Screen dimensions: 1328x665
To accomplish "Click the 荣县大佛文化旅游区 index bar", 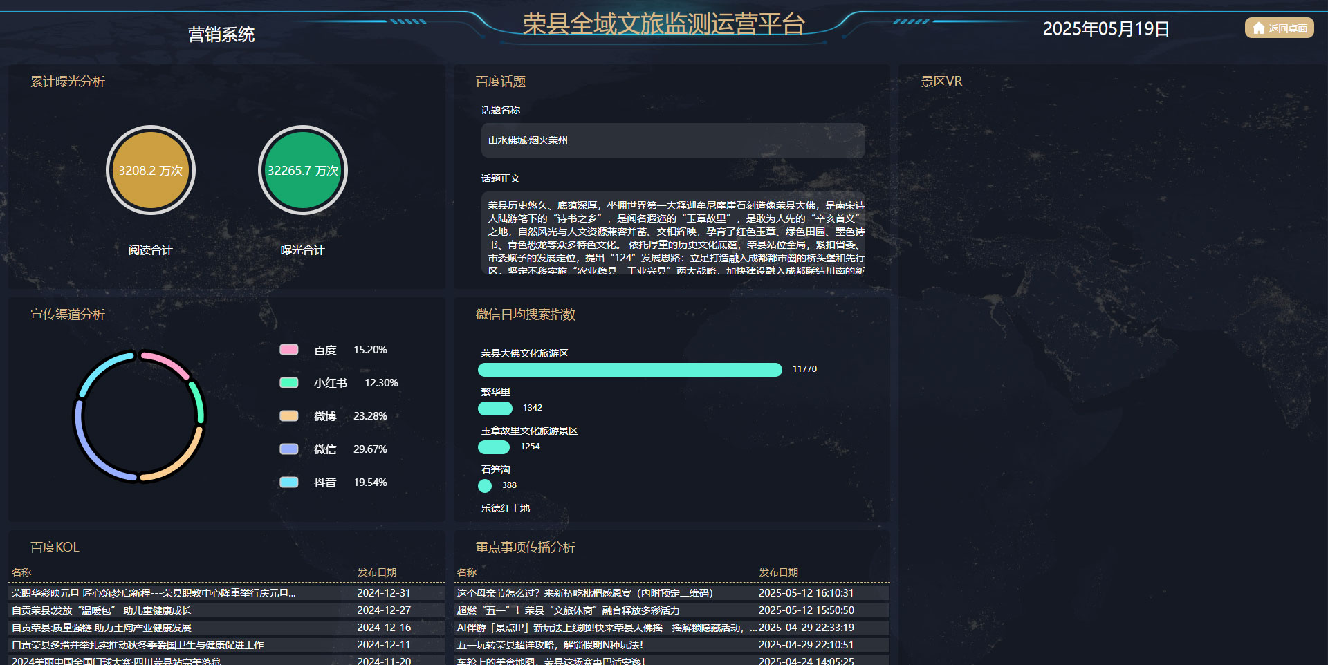I will pos(629,369).
